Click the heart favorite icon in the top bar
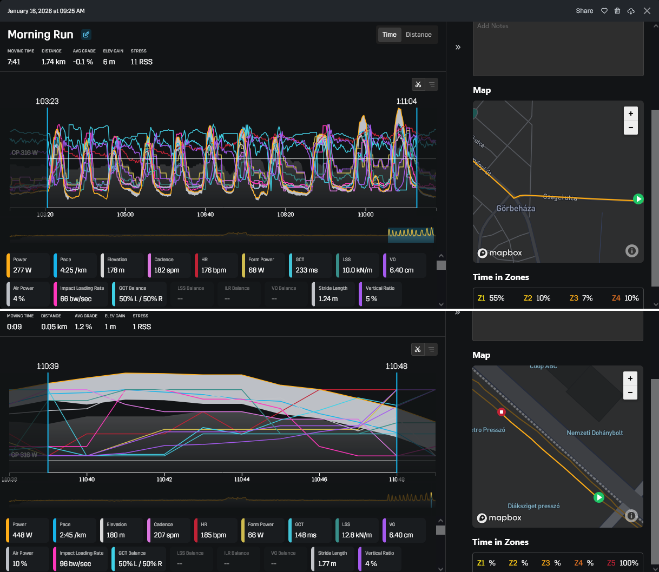This screenshot has height=572, width=659. coord(604,11)
